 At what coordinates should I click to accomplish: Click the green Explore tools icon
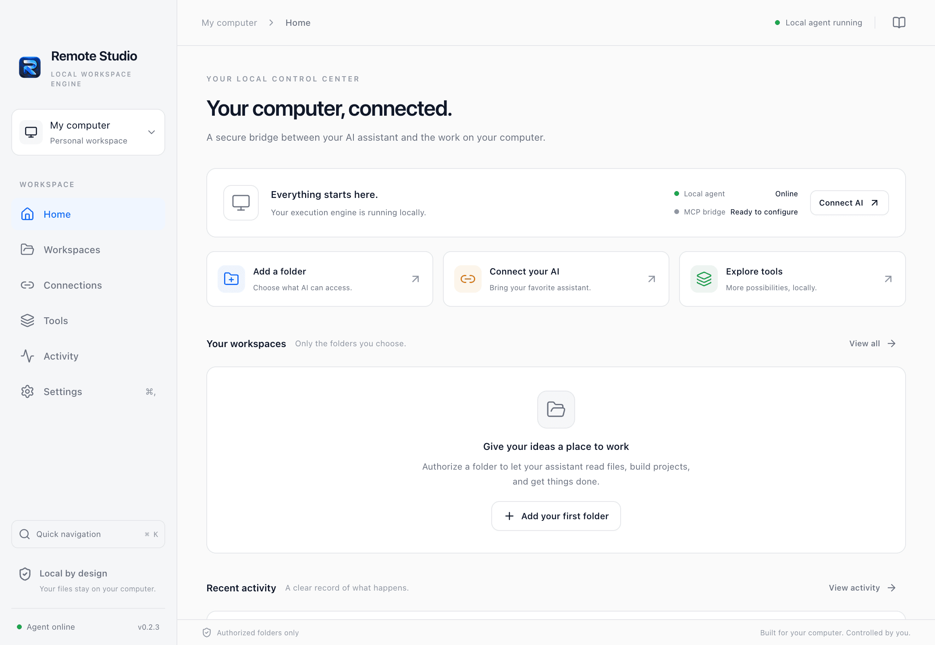pyautogui.click(x=704, y=279)
